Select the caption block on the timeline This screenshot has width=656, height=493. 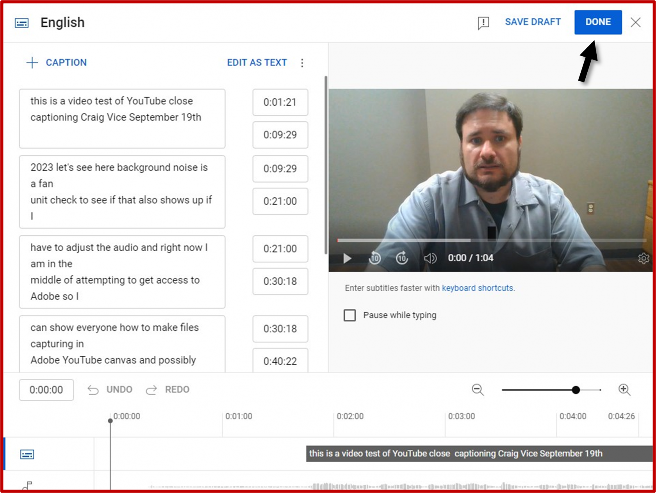pos(479,454)
